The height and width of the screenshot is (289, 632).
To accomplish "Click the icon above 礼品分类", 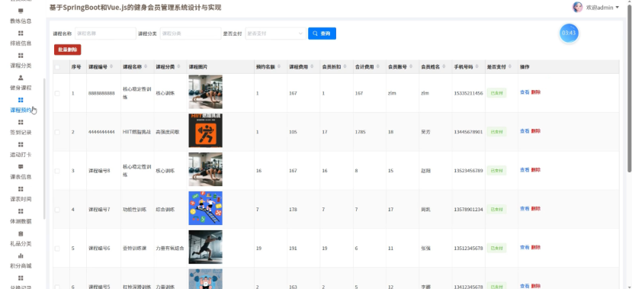I will tap(21, 233).
